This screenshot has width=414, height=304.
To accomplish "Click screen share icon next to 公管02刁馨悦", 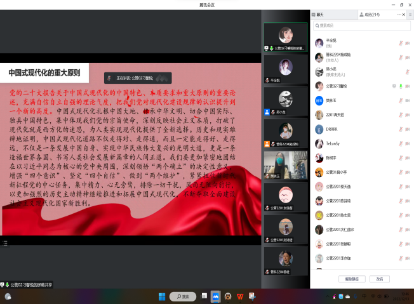I will pyautogui.click(x=394, y=86).
